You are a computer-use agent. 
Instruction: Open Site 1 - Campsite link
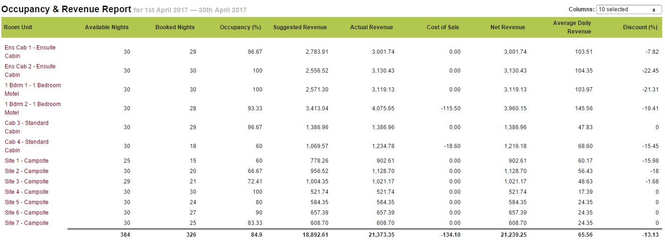[26, 161]
